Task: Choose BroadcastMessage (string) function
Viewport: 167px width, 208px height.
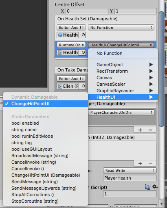Action: (45, 156)
